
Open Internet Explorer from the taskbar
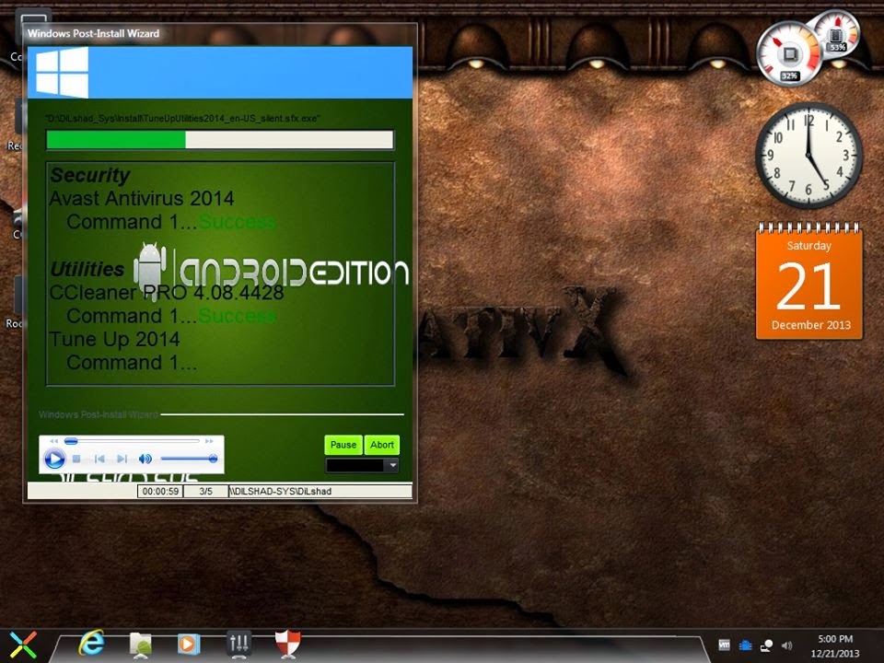click(91, 644)
